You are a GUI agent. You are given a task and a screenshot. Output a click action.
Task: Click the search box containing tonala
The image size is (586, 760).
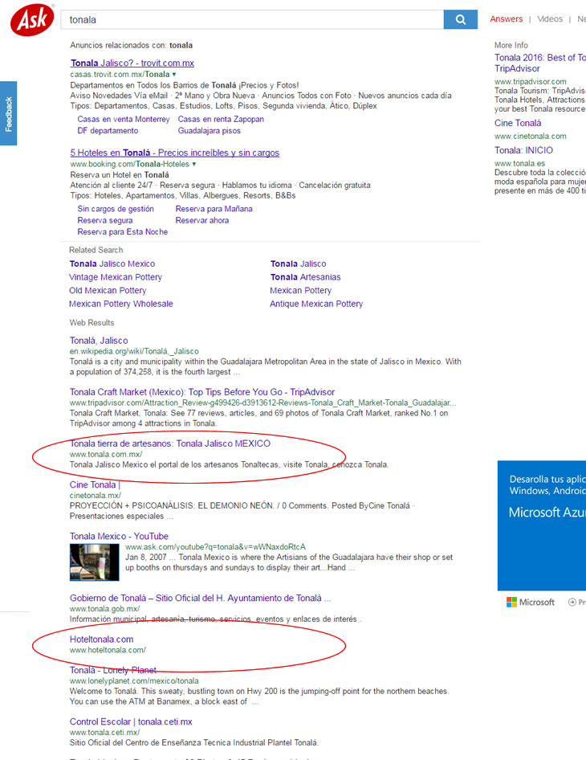pyautogui.click(x=252, y=19)
